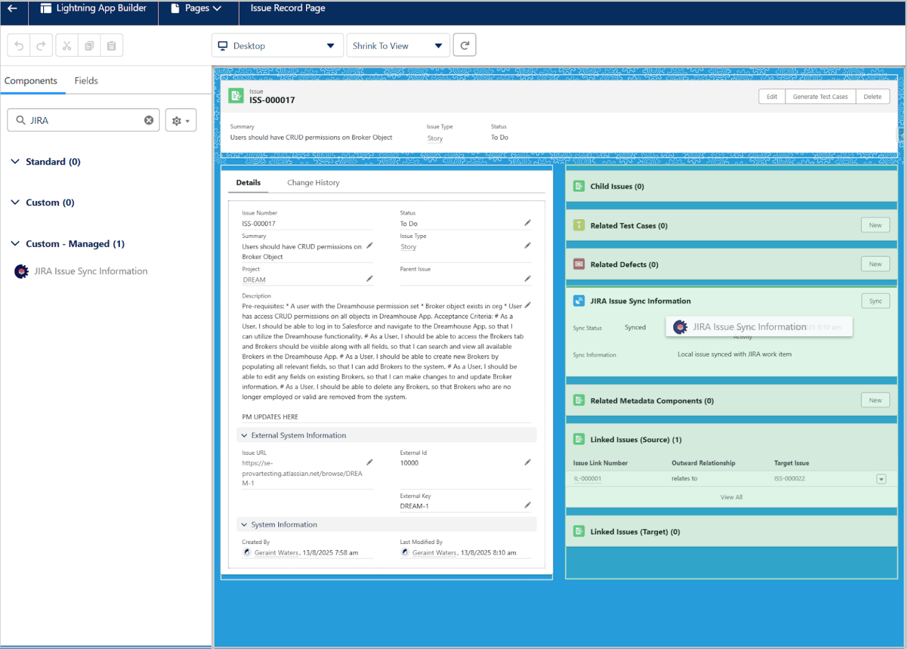Viewport: 907px width, 649px height.
Task: Edit the Project field pencil icon
Action: point(370,278)
